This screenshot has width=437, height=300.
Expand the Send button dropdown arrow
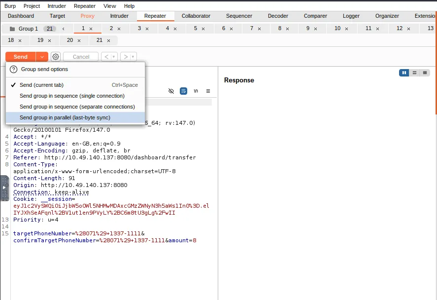[x=42, y=57]
